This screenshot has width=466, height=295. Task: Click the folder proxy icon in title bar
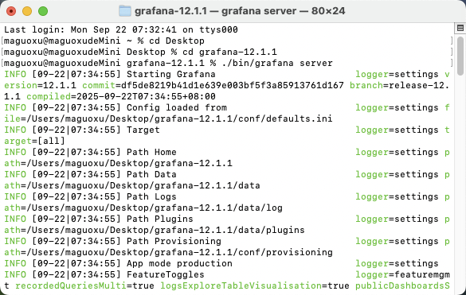click(125, 11)
